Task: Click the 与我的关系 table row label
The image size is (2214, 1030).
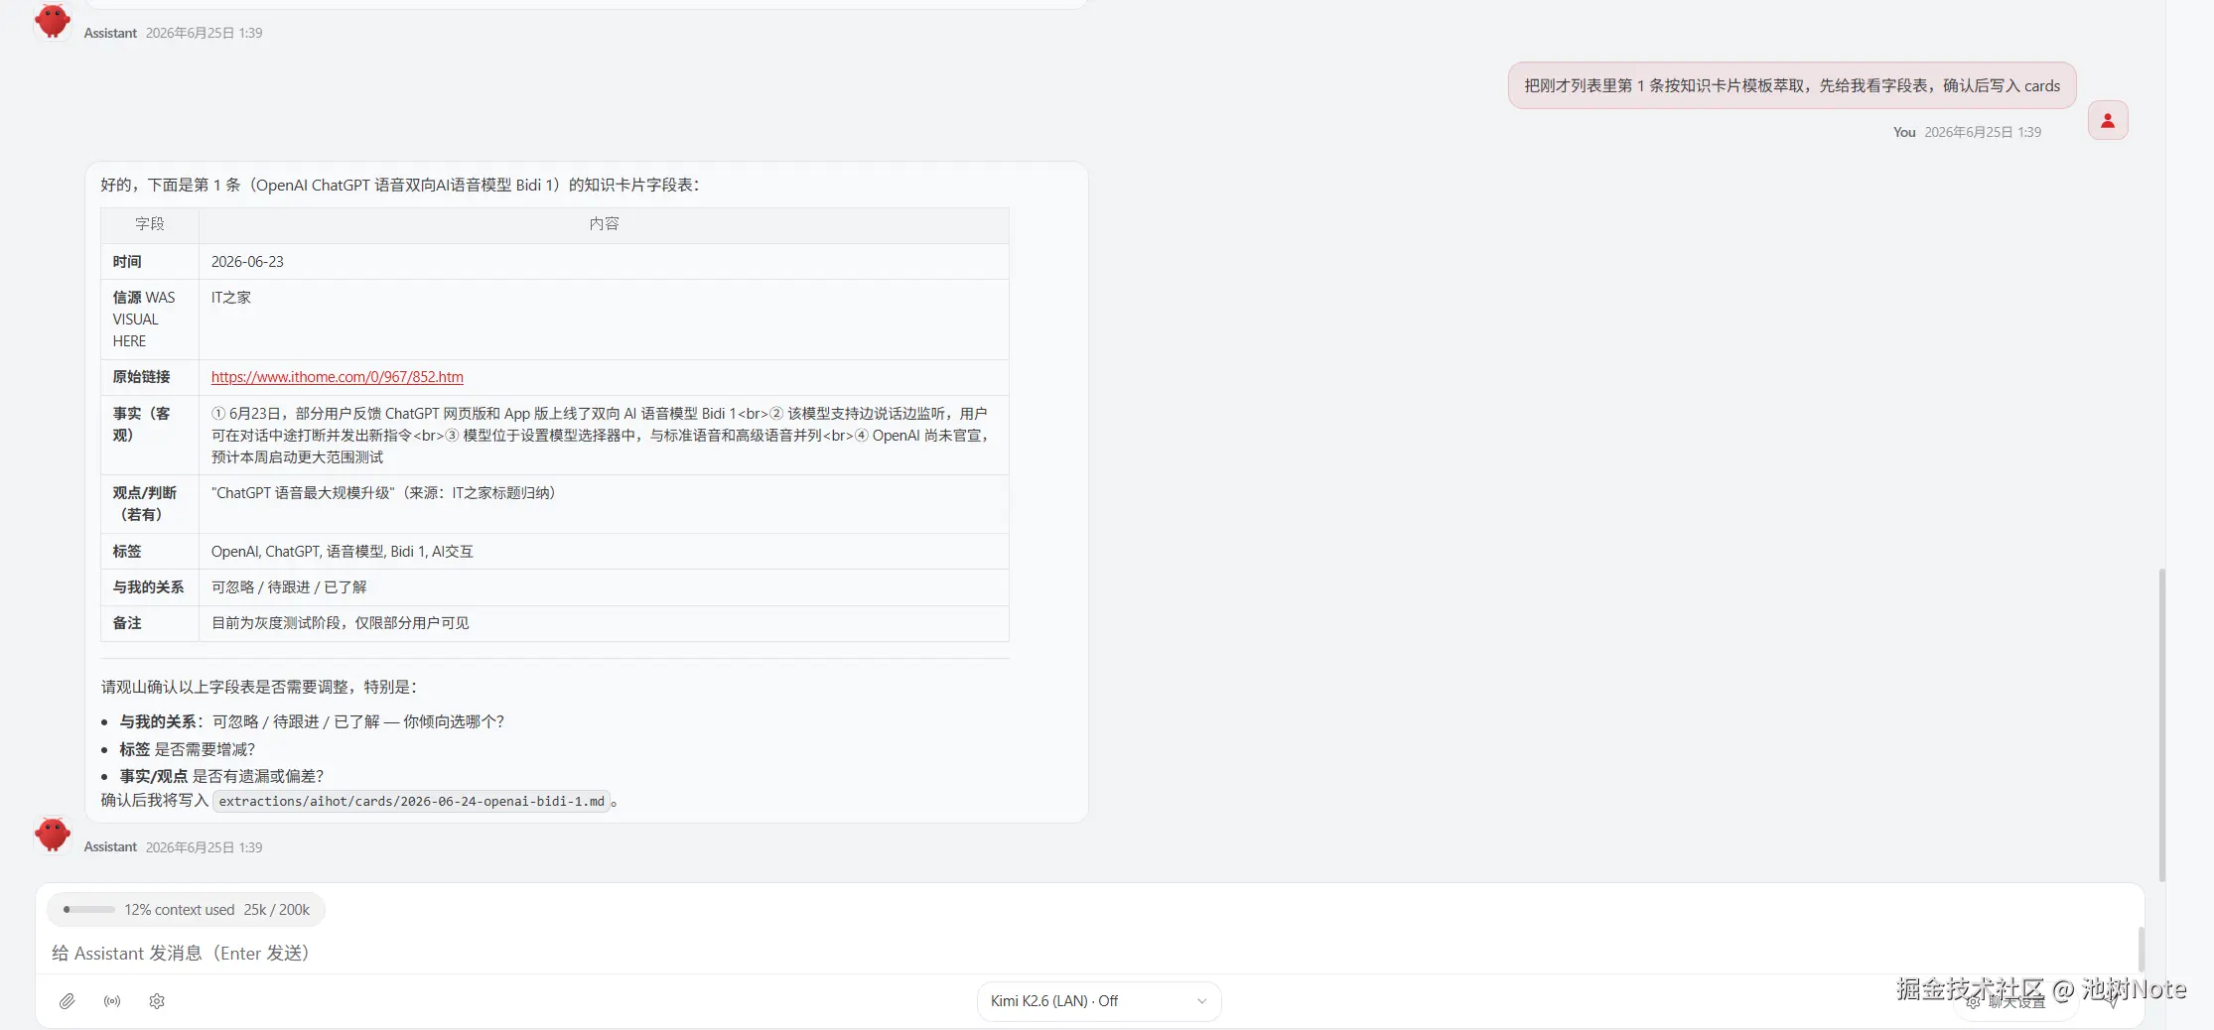Action: 148,587
